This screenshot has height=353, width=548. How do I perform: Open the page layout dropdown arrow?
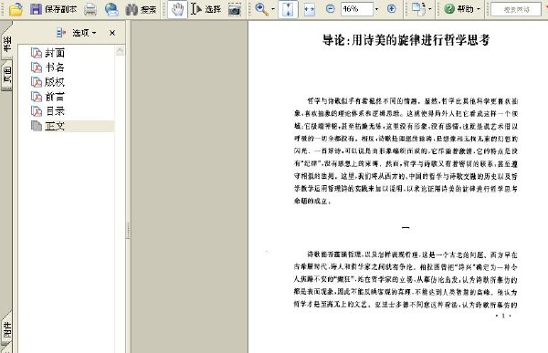pyautogui.click(x=430, y=9)
